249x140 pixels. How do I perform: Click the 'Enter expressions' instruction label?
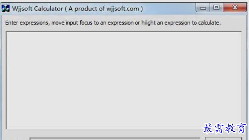[x=27, y=23]
